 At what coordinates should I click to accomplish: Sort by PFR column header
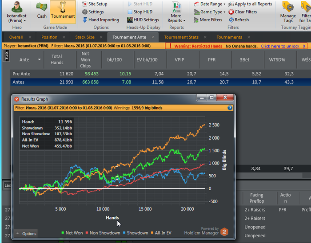tap(211, 59)
